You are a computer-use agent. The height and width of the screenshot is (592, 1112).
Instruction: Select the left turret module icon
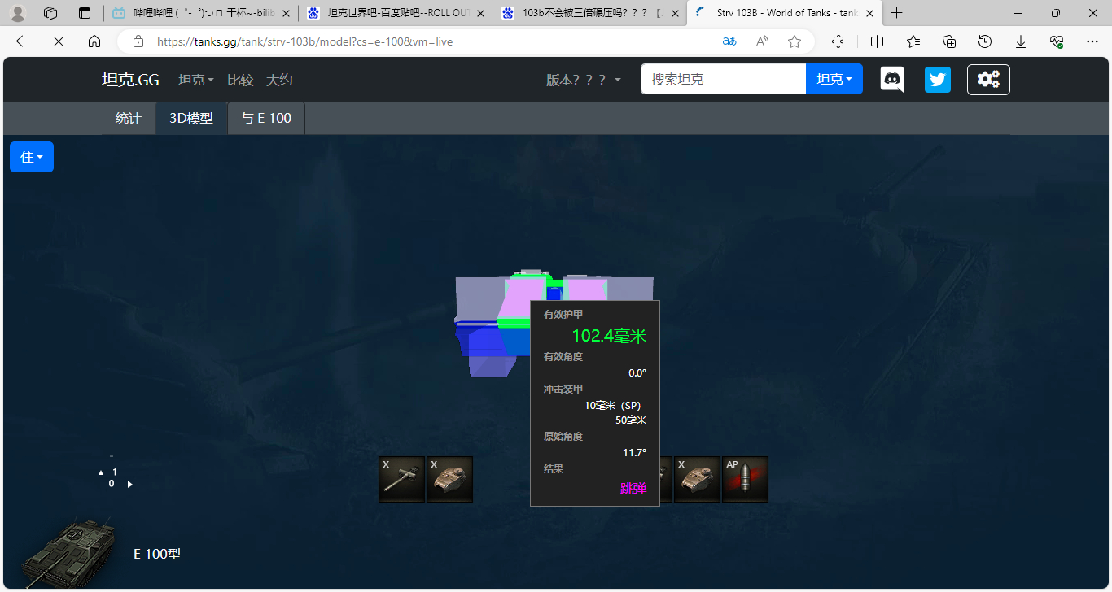coord(449,479)
